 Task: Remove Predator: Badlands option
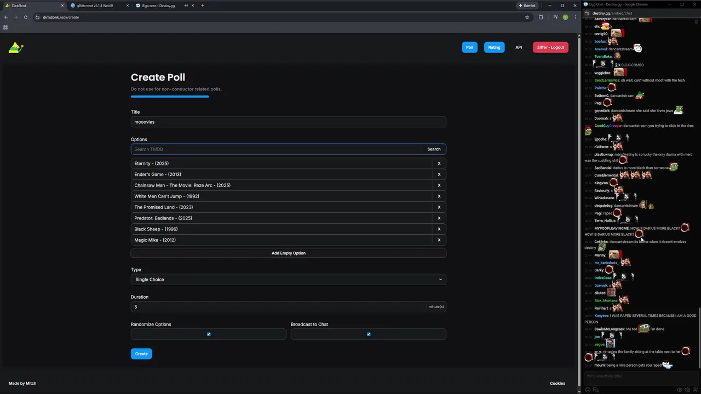point(439,218)
